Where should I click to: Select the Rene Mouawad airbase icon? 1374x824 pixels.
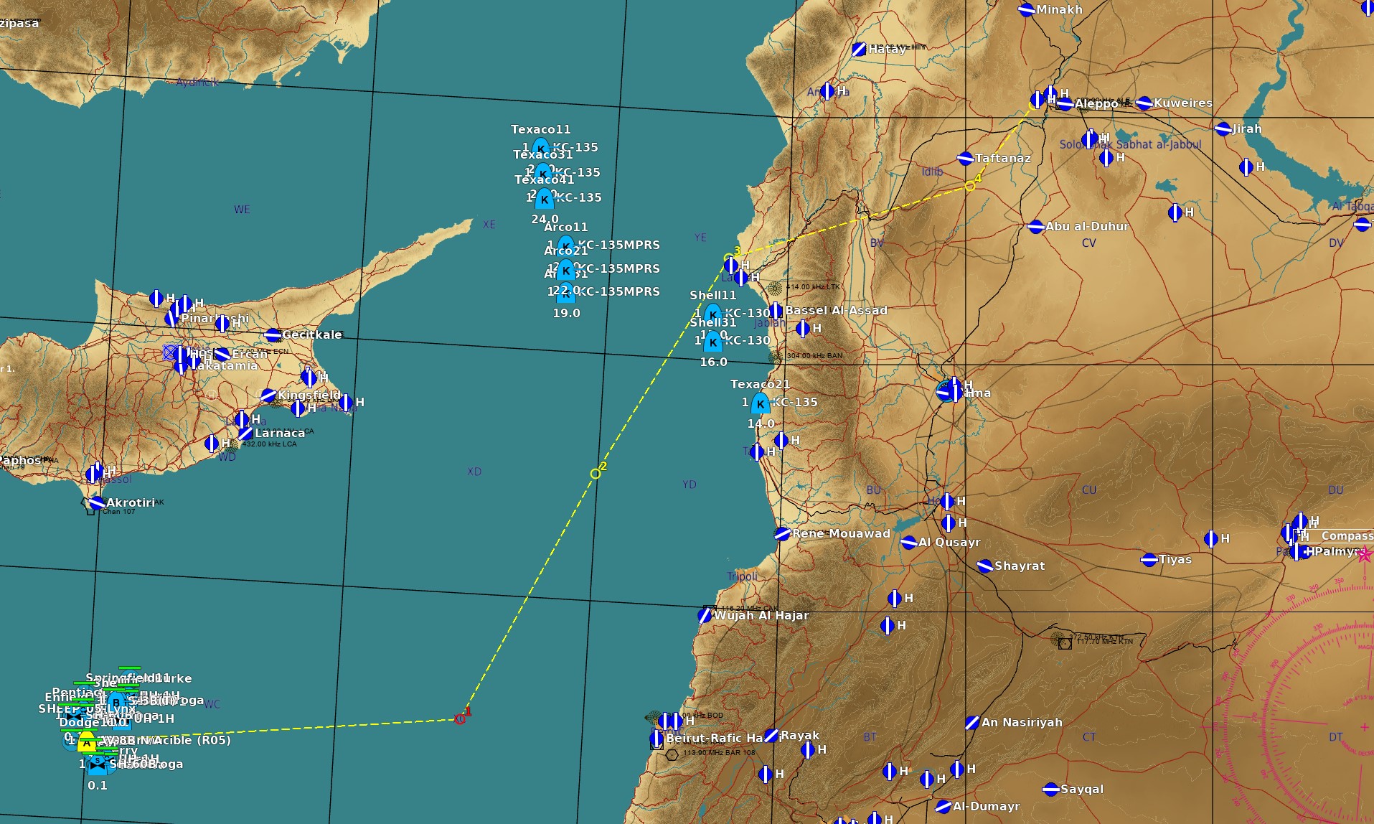pos(783,534)
